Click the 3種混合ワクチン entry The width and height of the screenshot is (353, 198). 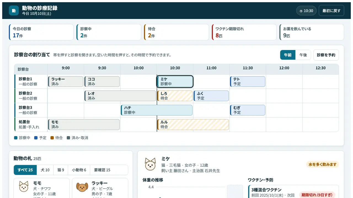tap(293, 192)
